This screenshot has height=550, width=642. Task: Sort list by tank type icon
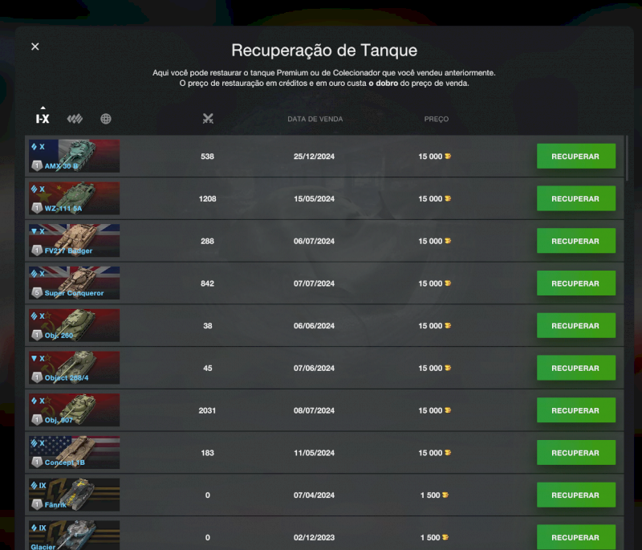[75, 119]
